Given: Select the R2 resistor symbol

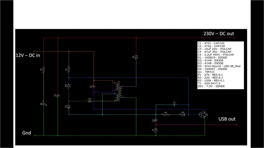Looking at the screenshot, I should (166, 114).
